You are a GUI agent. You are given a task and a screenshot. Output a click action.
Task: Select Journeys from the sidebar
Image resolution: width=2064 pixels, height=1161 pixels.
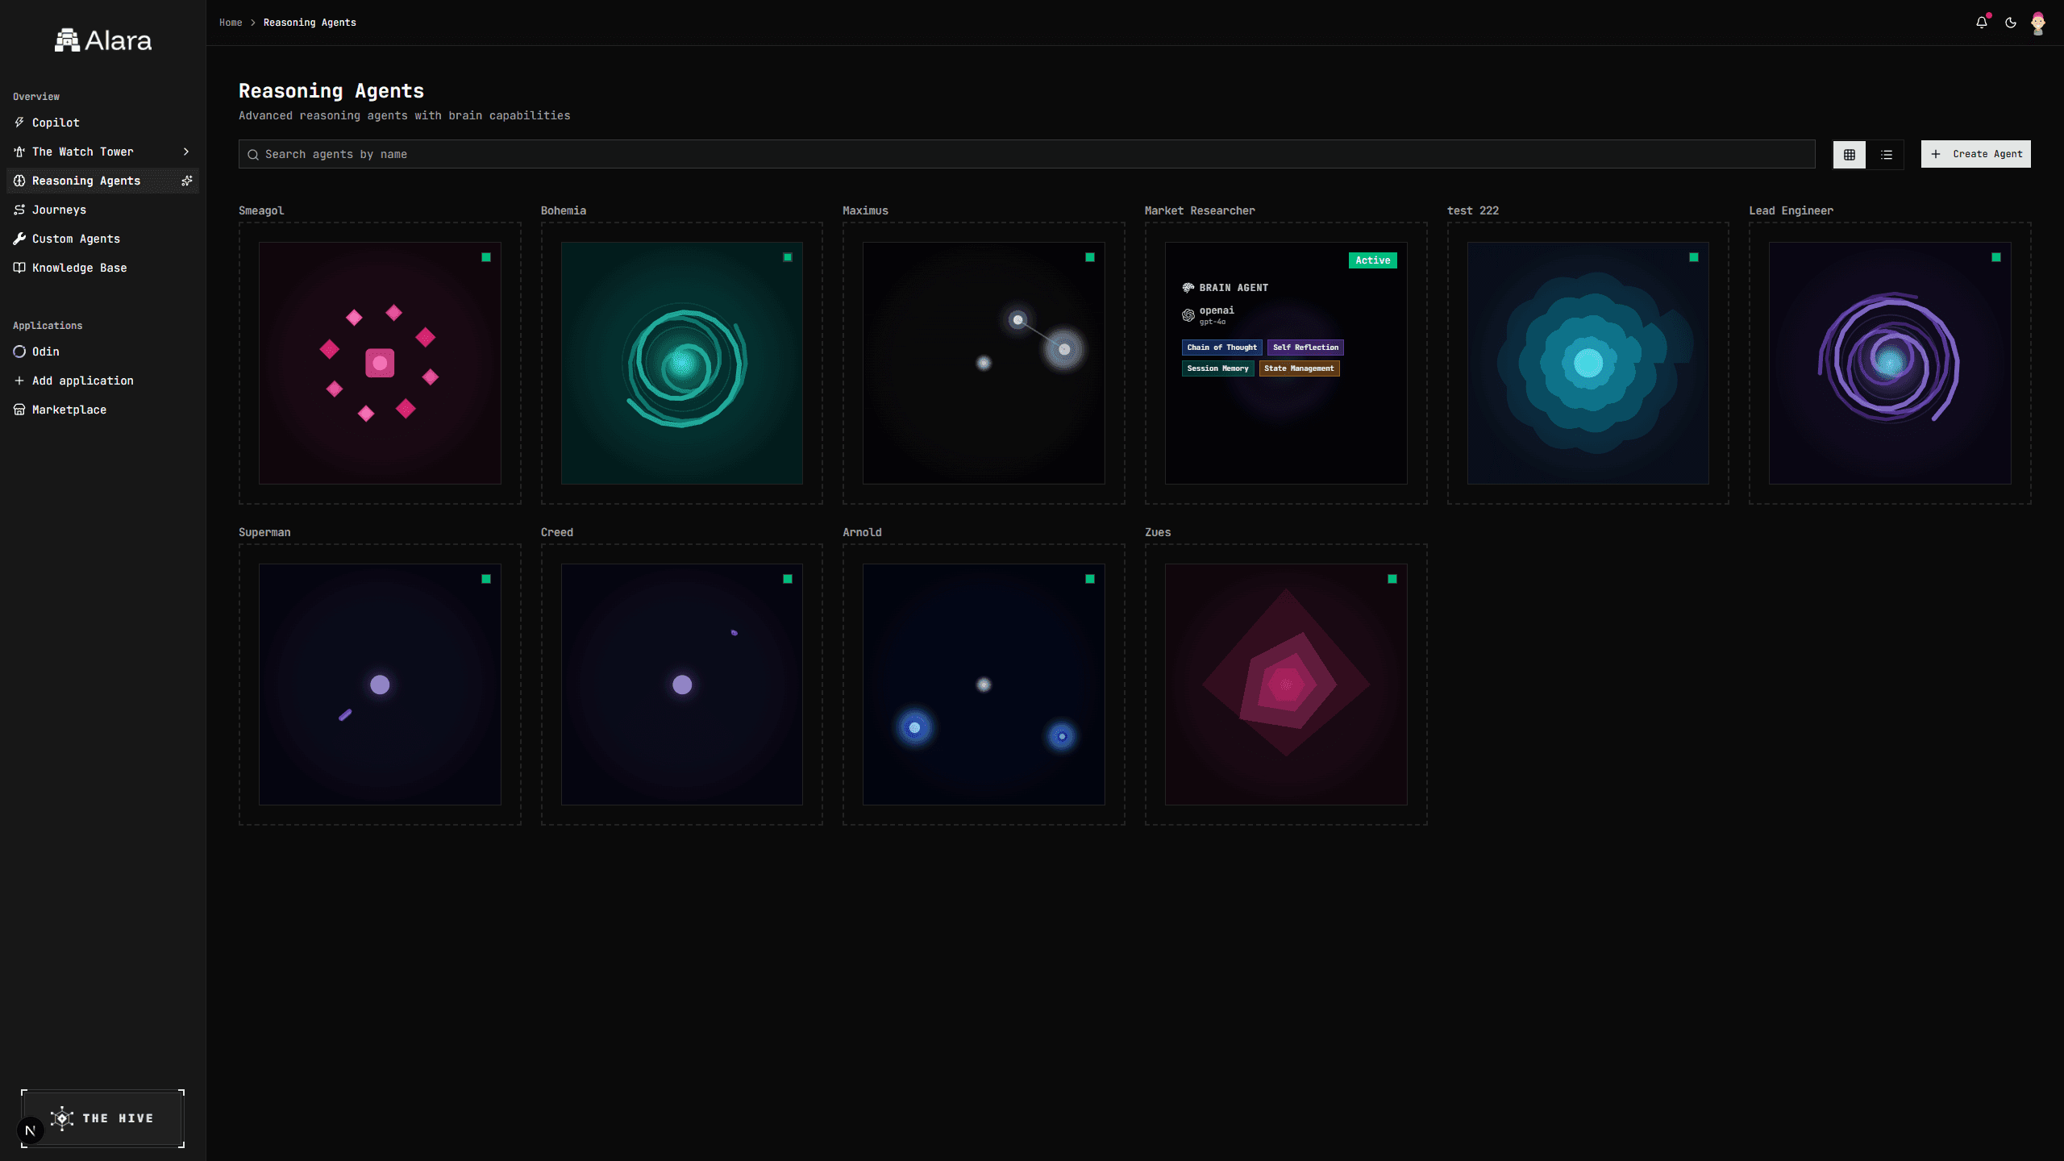tap(59, 210)
